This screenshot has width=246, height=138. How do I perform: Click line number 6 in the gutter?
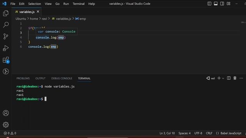[21, 47]
